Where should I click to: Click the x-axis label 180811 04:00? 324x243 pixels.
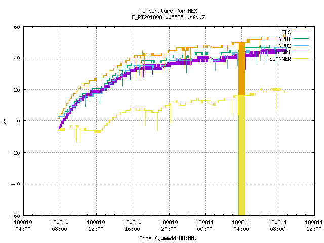[x=241, y=226]
